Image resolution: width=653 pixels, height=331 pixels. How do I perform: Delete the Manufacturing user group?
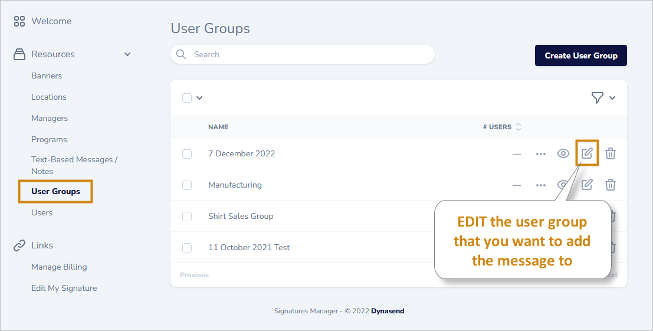[x=611, y=185]
